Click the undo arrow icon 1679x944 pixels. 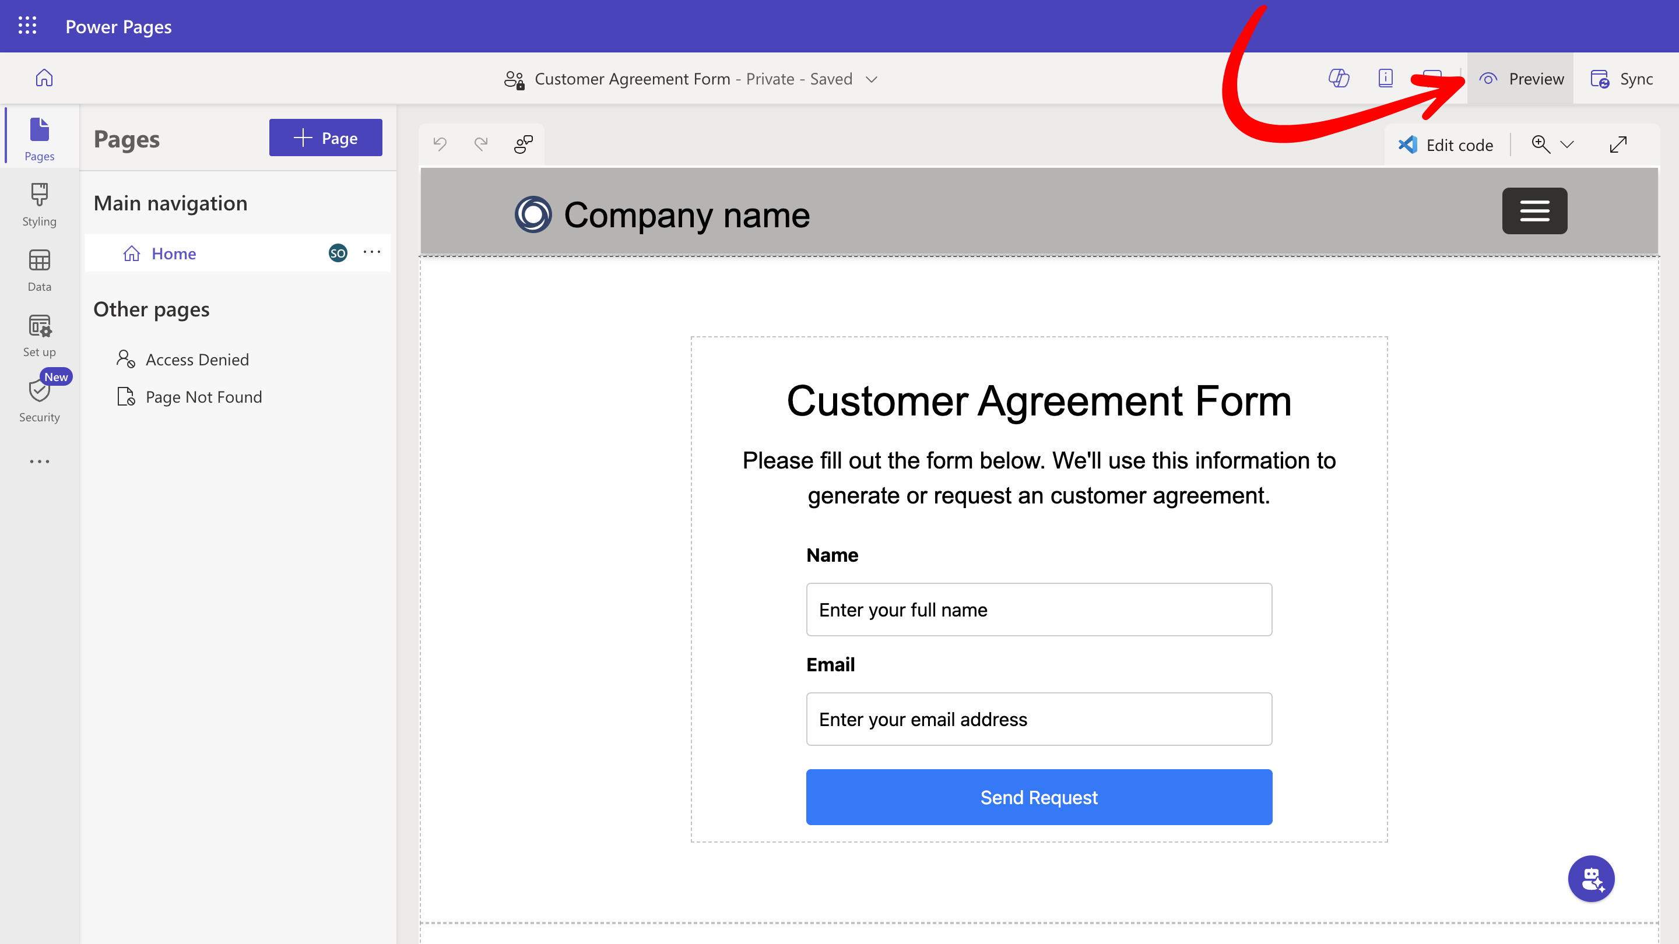point(440,144)
